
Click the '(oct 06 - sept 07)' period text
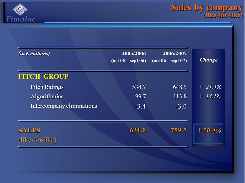click(x=169, y=60)
